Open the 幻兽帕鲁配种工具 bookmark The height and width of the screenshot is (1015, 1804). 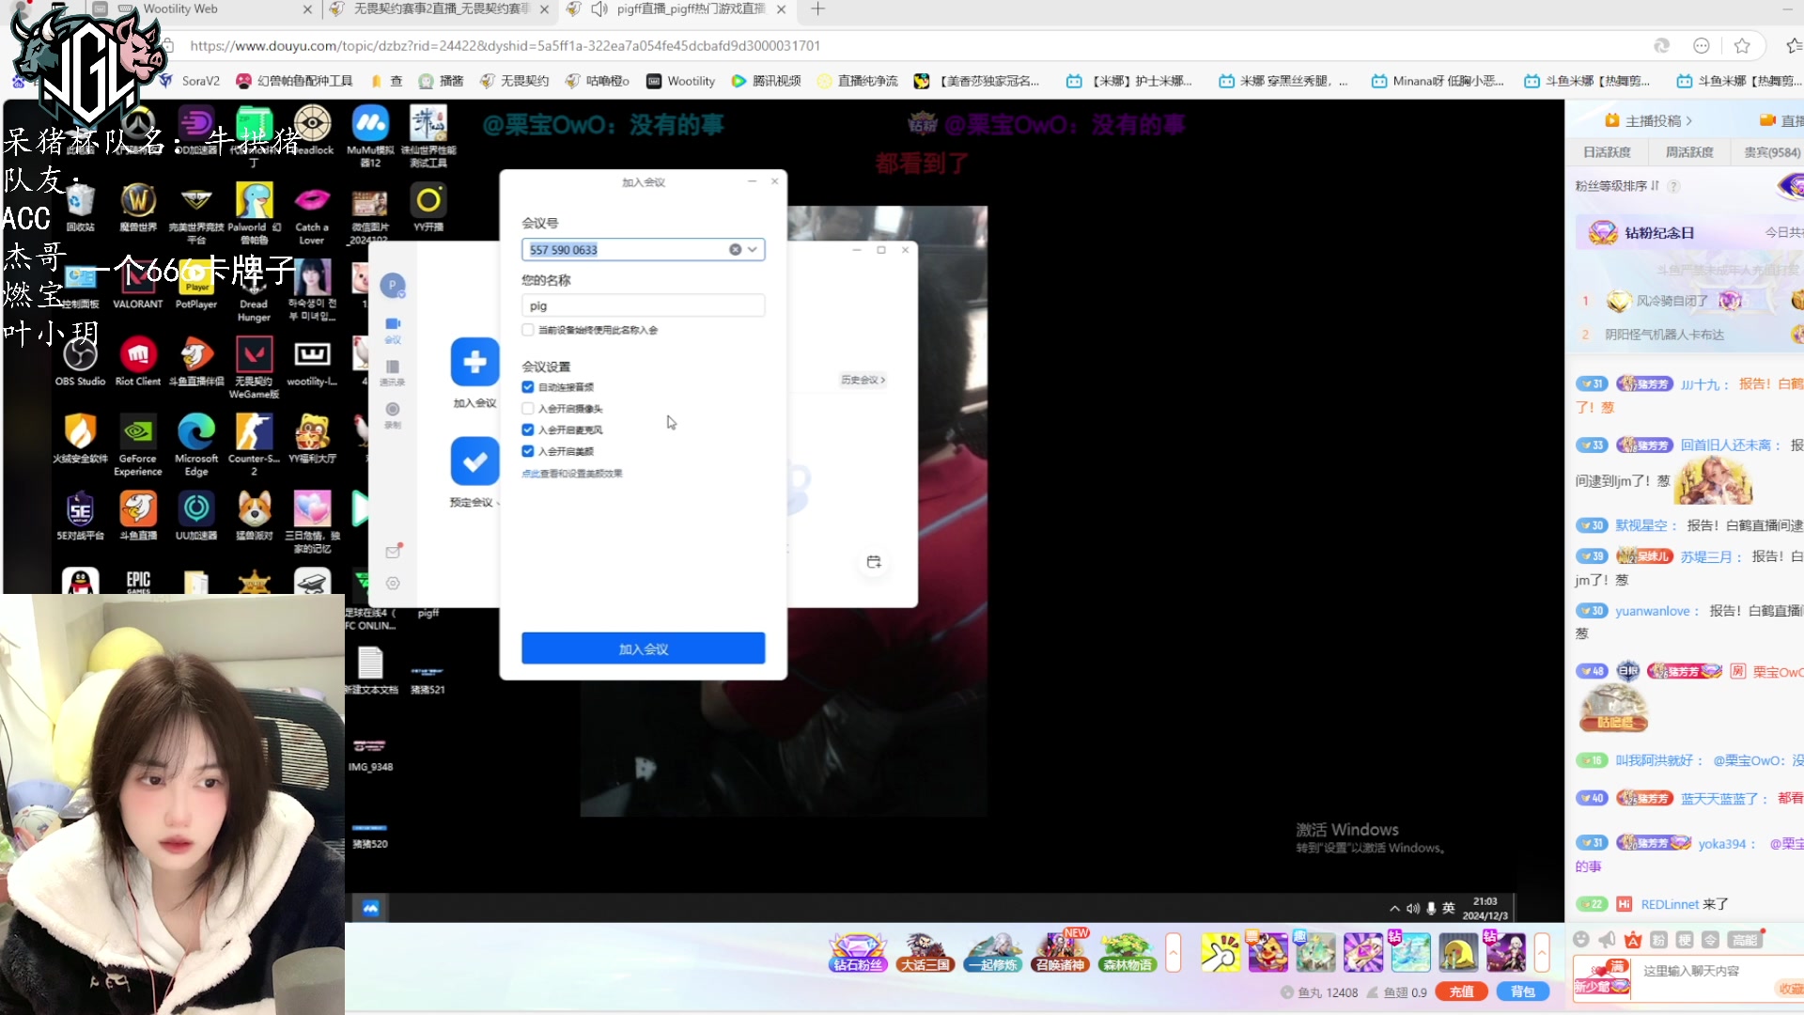click(x=295, y=82)
